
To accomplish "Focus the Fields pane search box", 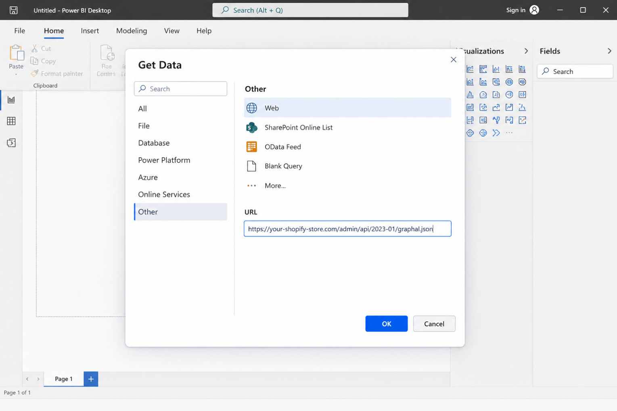I will 575,71.
